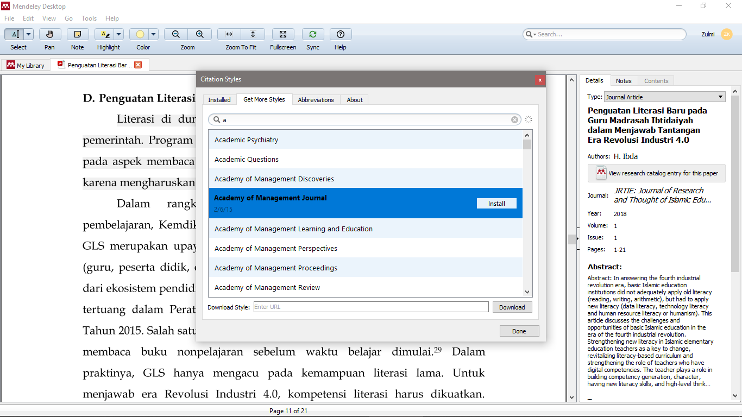This screenshot has height=417, width=742.
Task: Switch to the Installed styles tab
Action: (x=219, y=100)
